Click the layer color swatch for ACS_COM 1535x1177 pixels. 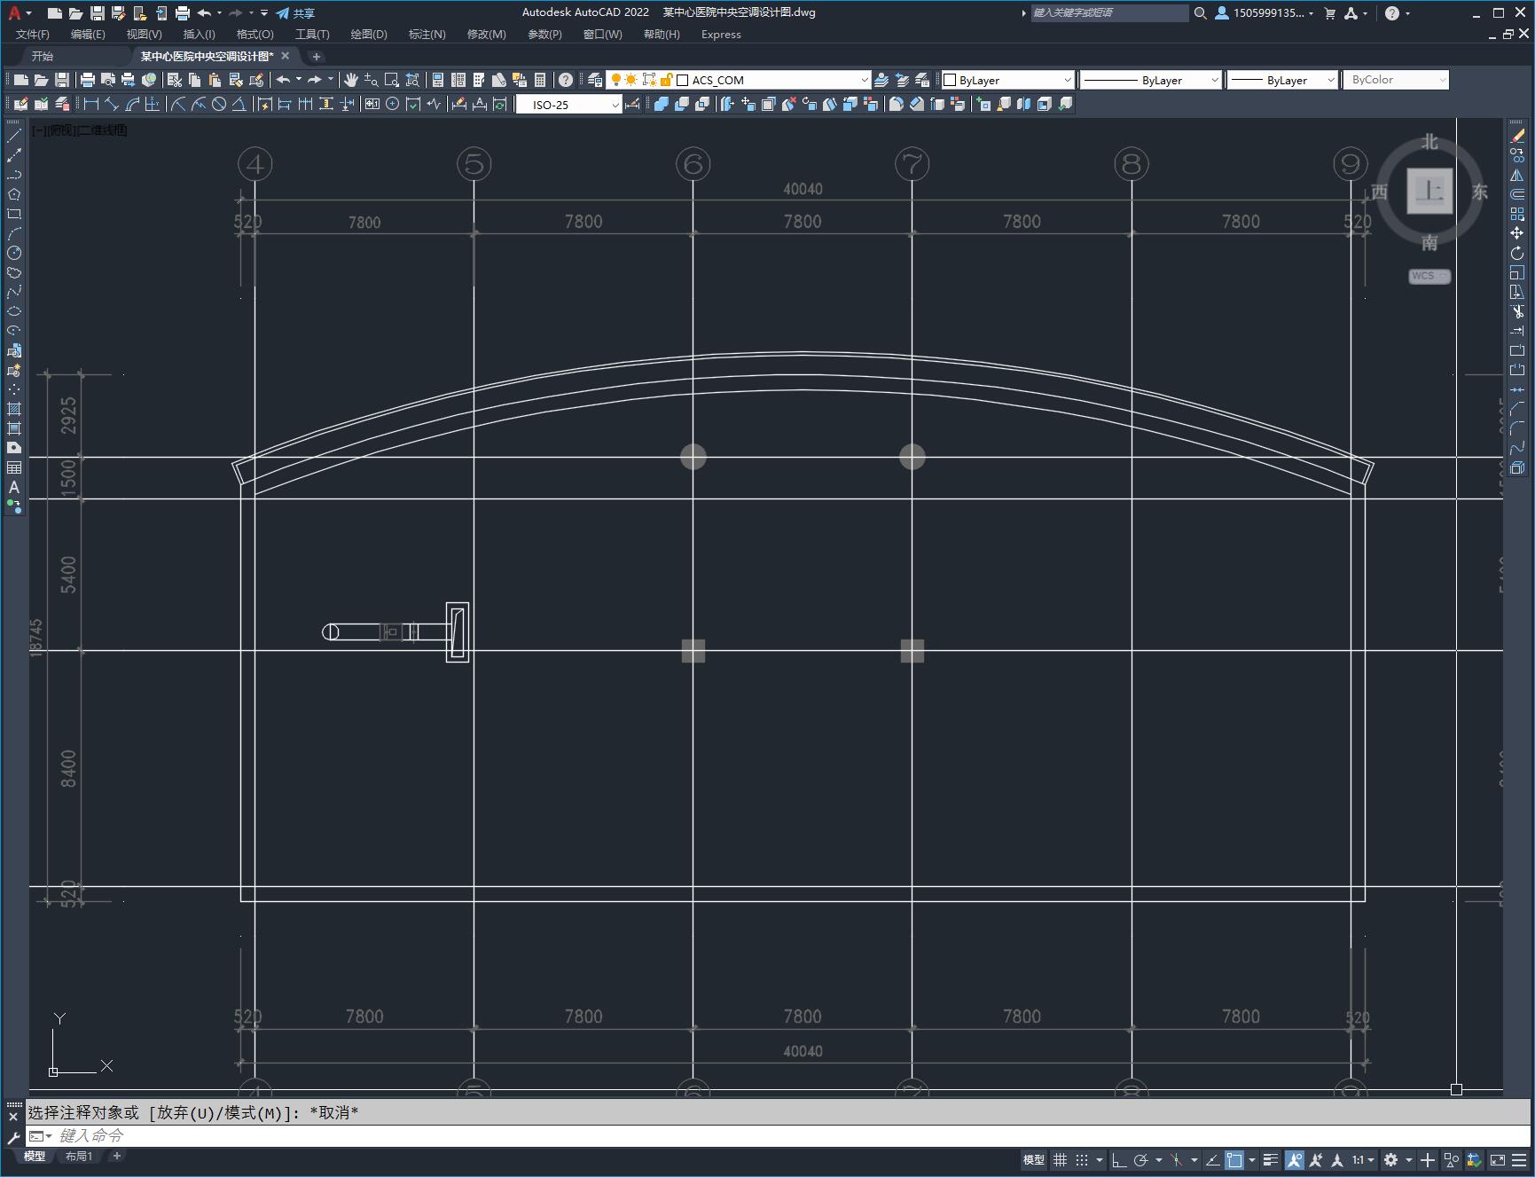click(683, 80)
